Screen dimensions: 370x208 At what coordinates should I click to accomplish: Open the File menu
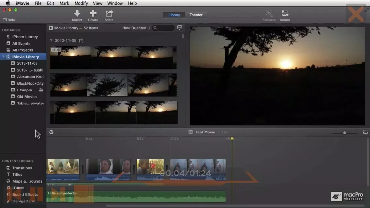(x=38, y=3)
